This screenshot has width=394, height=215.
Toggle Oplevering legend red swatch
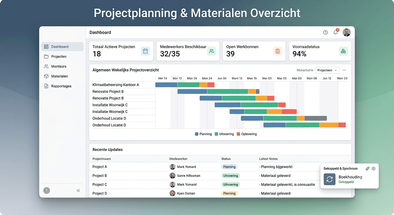click(x=238, y=134)
